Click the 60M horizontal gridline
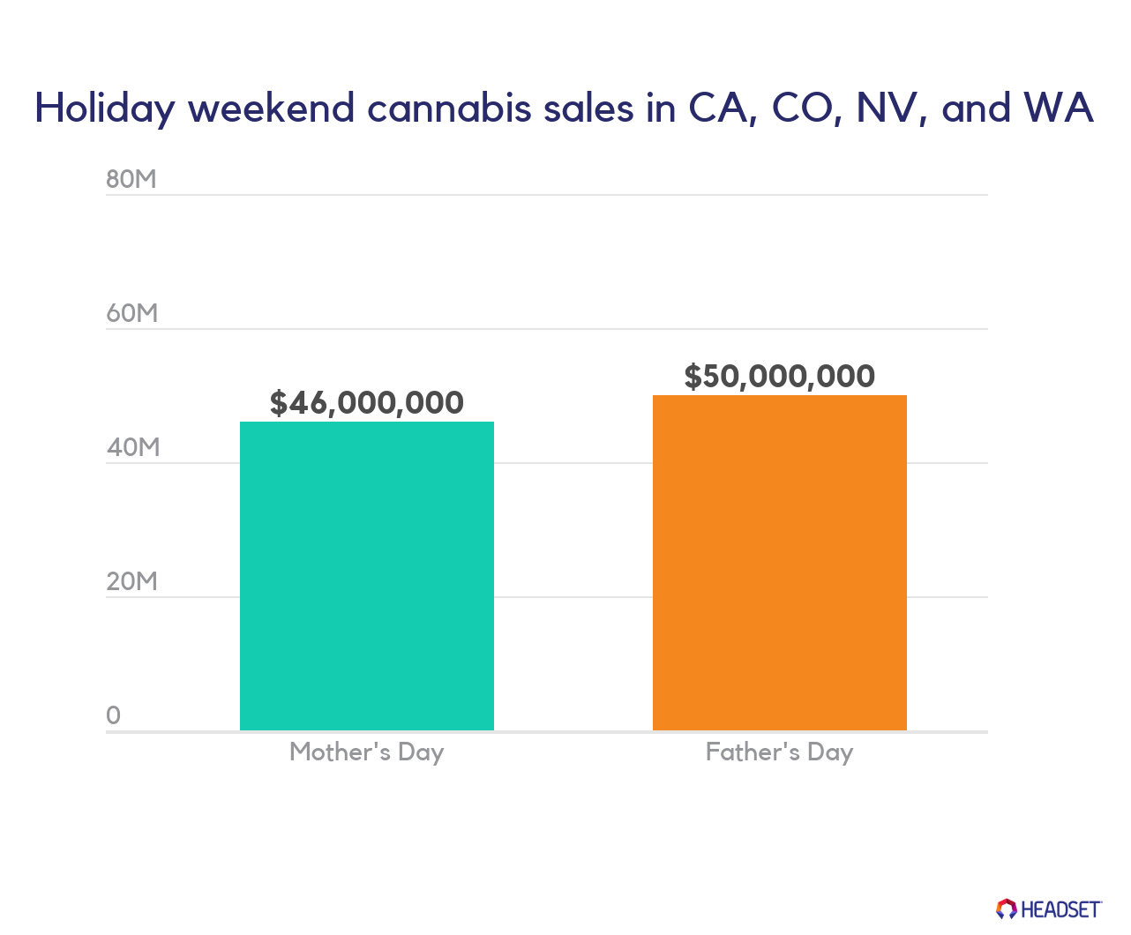 point(547,329)
